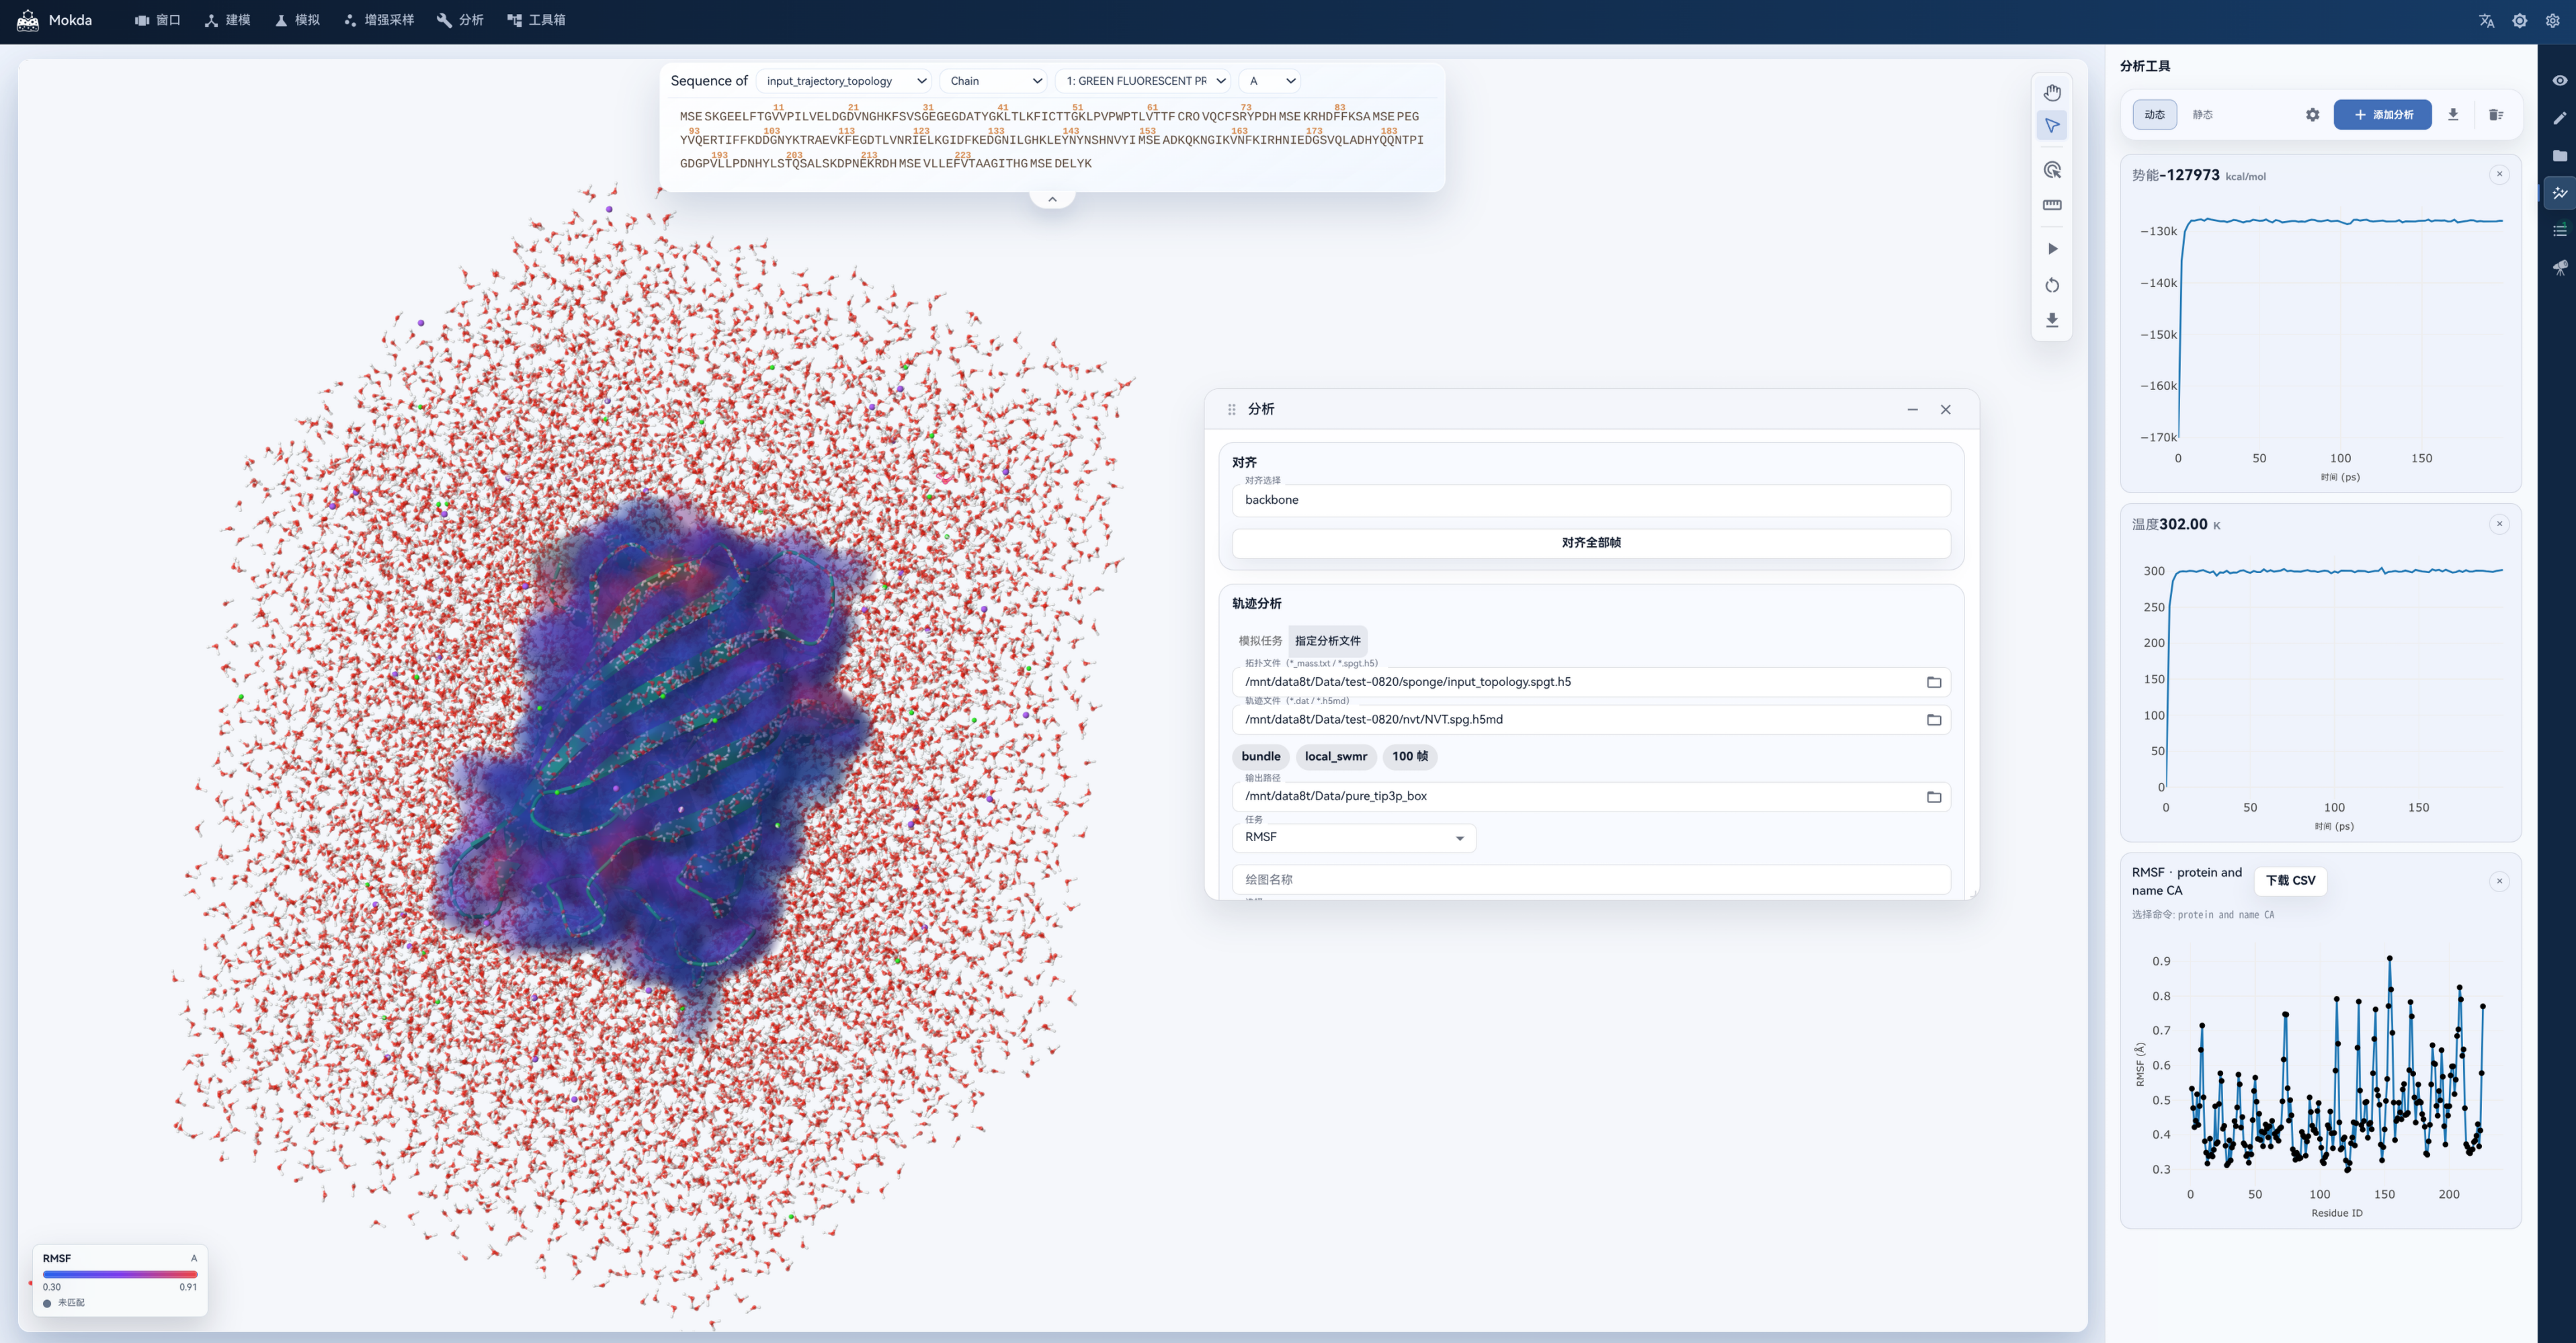This screenshot has width=2576, height=1343.
Task: Open the task list panel in the sidebar
Action: tap(2560, 231)
